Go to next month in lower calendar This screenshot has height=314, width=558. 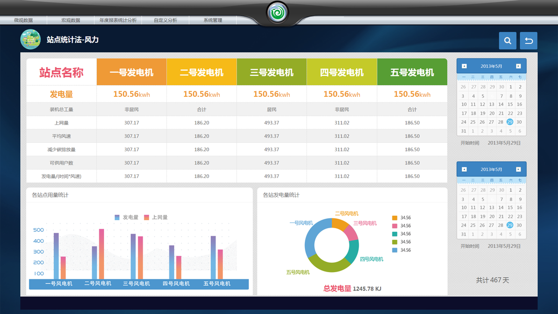click(x=518, y=170)
